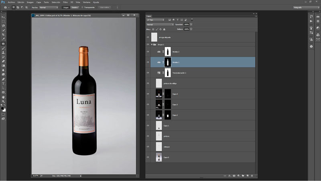
Task: Lock transparent pixels toggle
Action: click(x=153, y=29)
